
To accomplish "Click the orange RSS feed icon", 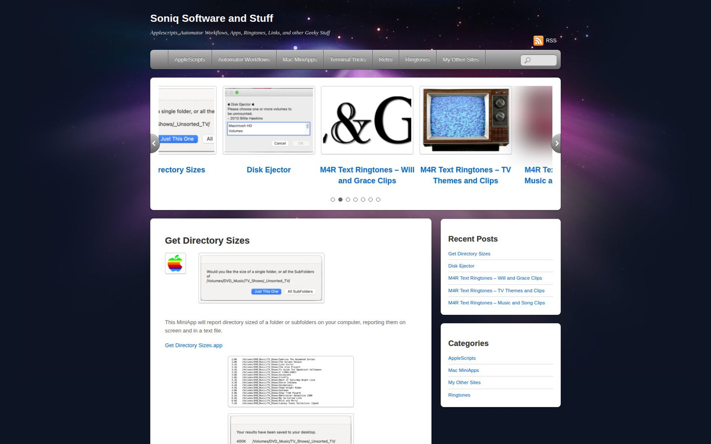I will coord(538,40).
